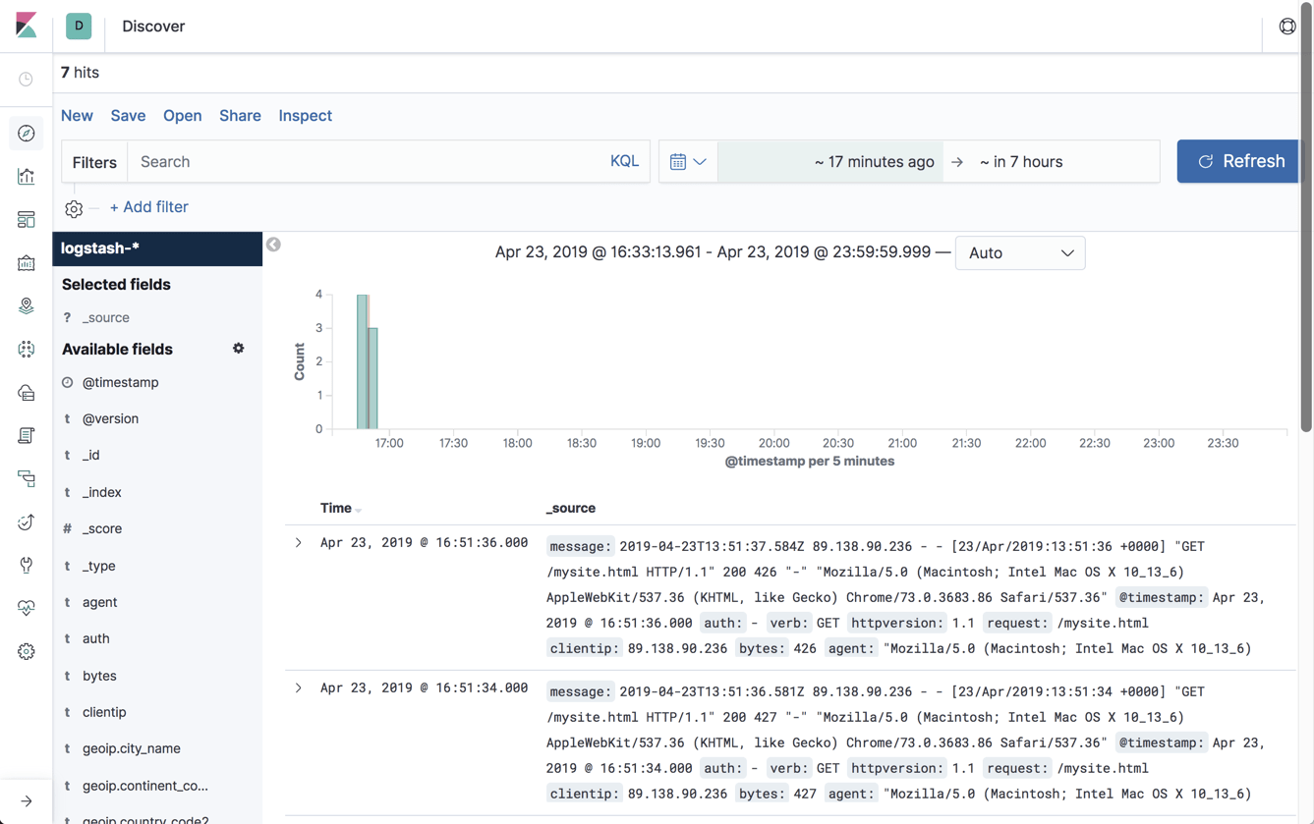Click the Time column header text
Image resolution: width=1314 pixels, height=824 pixels.
(335, 509)
